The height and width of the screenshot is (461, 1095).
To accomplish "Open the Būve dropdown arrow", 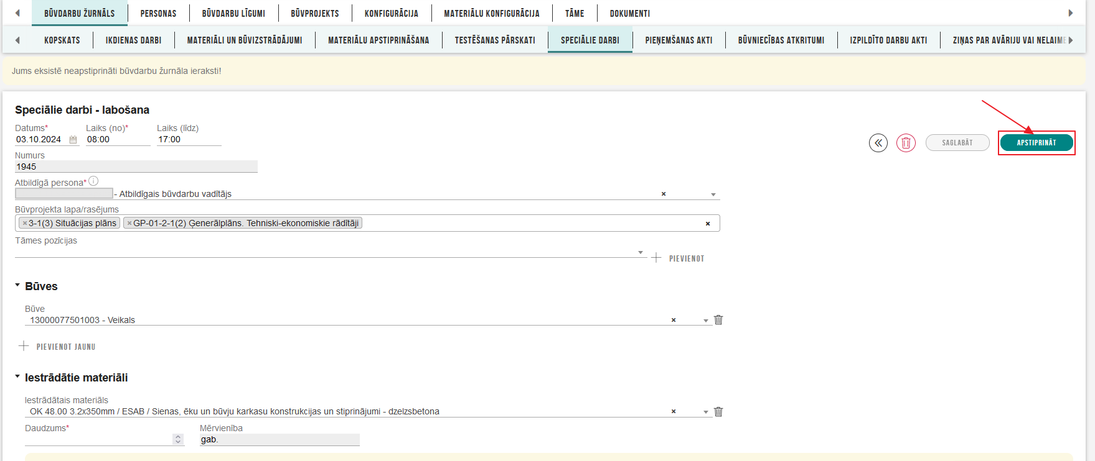I will click(x=706, y=321).
